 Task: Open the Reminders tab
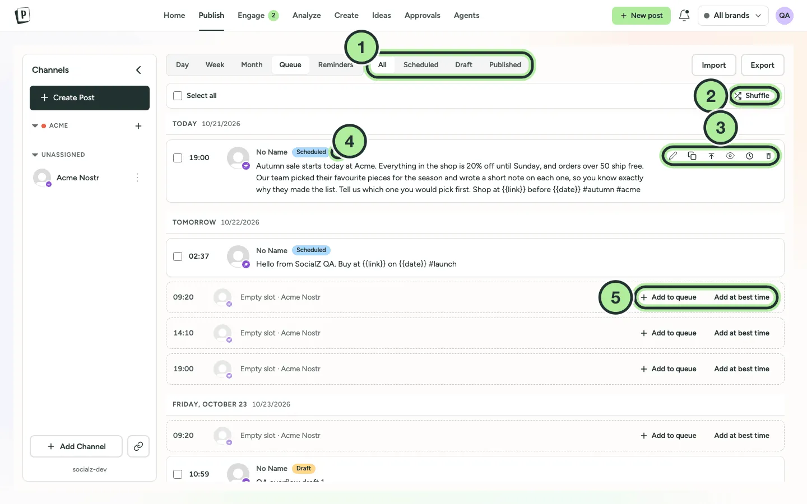coord(336,65)
